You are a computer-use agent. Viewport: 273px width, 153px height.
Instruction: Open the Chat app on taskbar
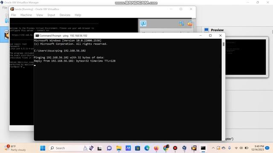(109, 148)
